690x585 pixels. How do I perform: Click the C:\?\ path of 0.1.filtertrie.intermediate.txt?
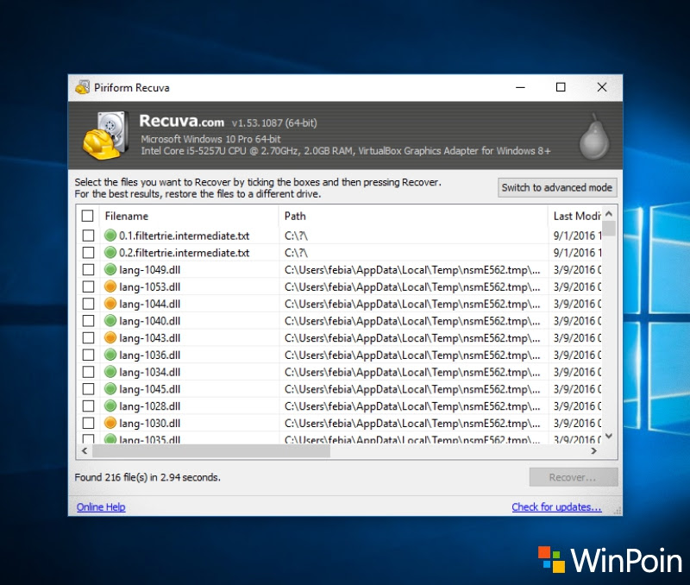tap(296, 236)
